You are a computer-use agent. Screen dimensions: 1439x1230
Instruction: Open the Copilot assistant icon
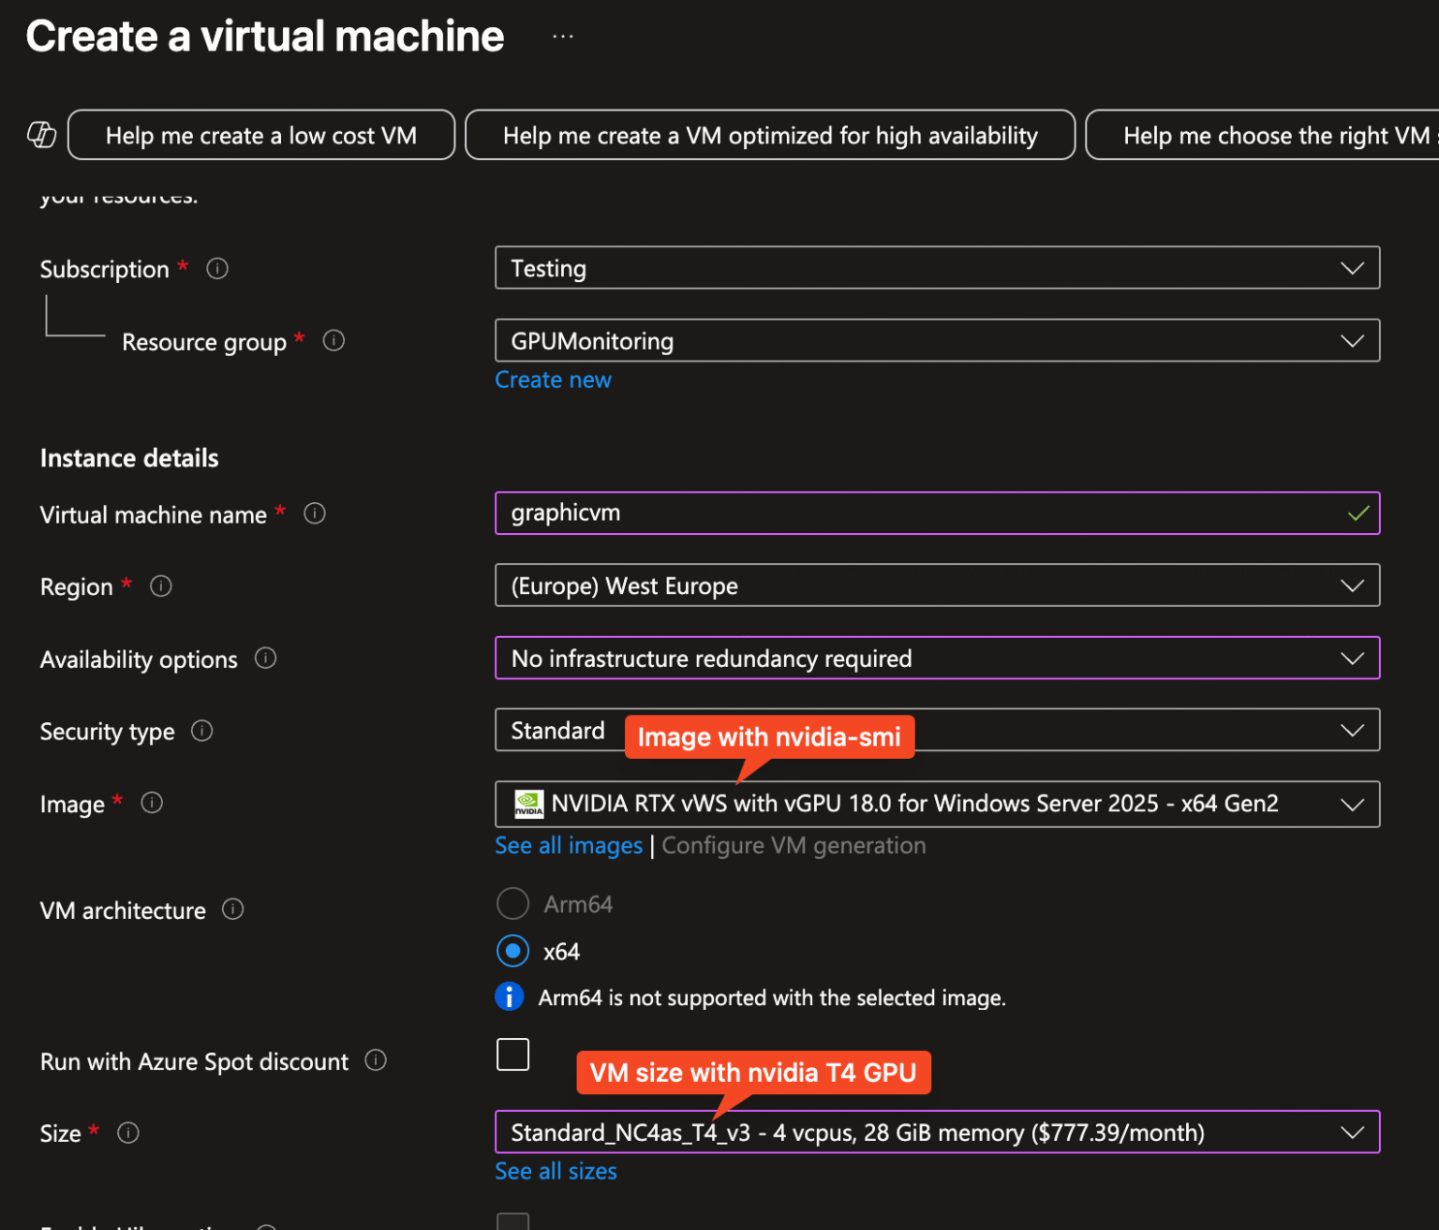pos(41,135)
